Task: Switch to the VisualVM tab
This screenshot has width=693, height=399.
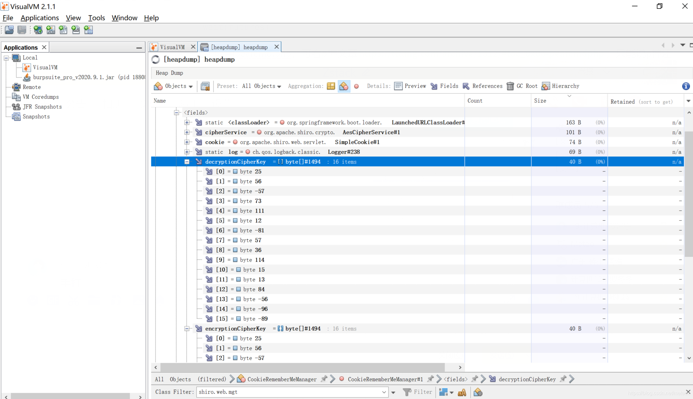Action: (172, 47)
